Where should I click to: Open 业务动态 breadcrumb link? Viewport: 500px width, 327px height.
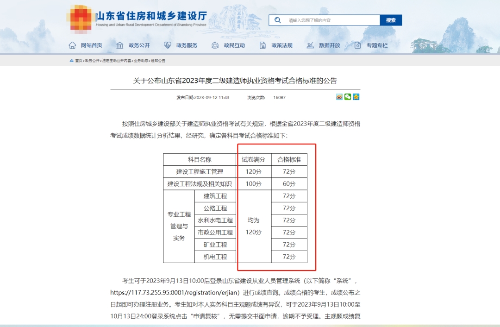pos(141,61)
